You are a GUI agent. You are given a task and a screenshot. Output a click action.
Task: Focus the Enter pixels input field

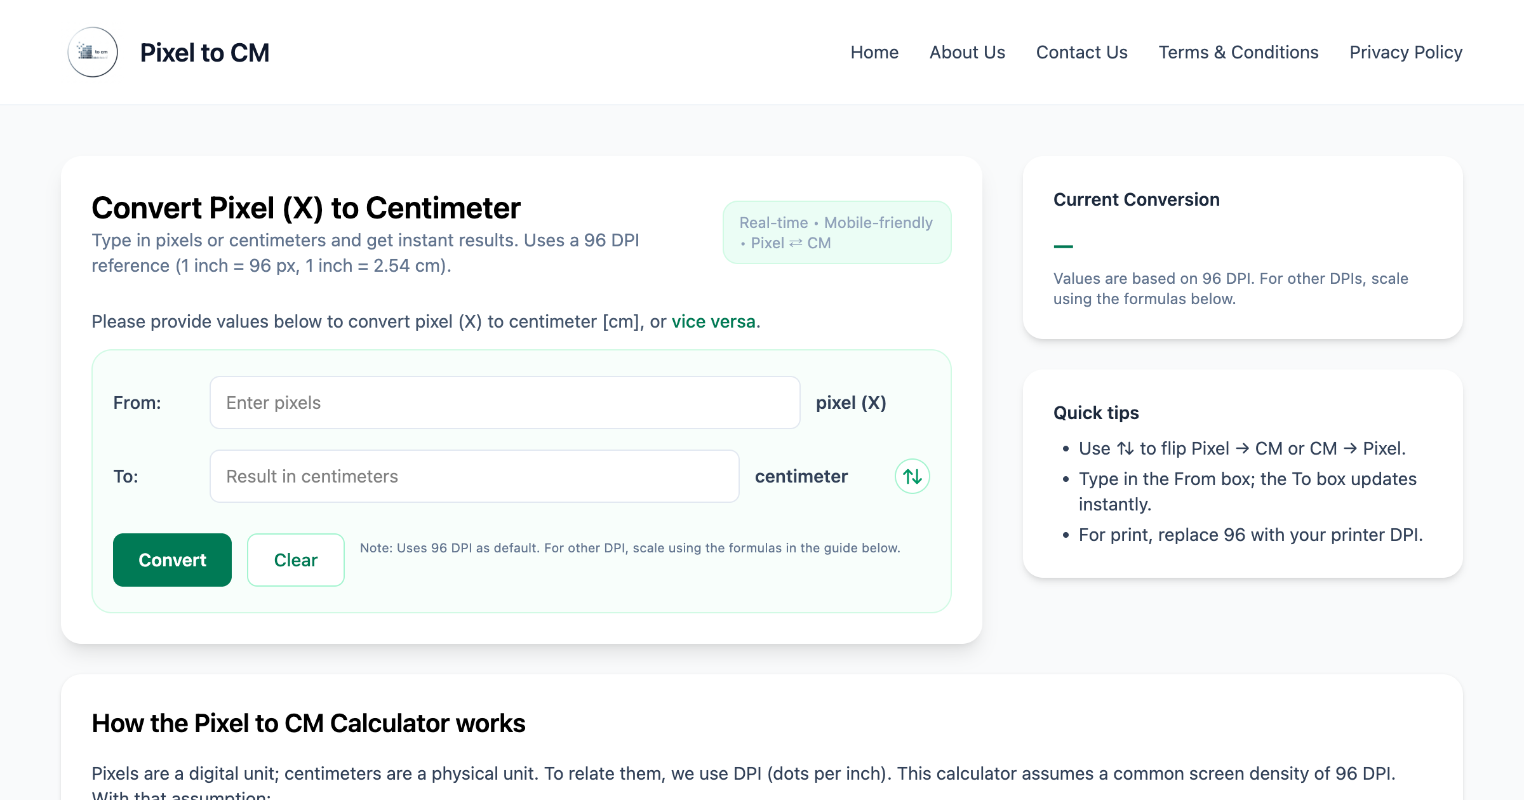point(504,403)
